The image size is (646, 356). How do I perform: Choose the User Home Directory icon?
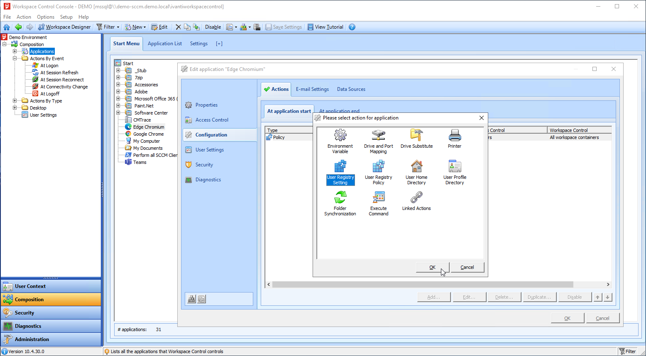[416, 167]
